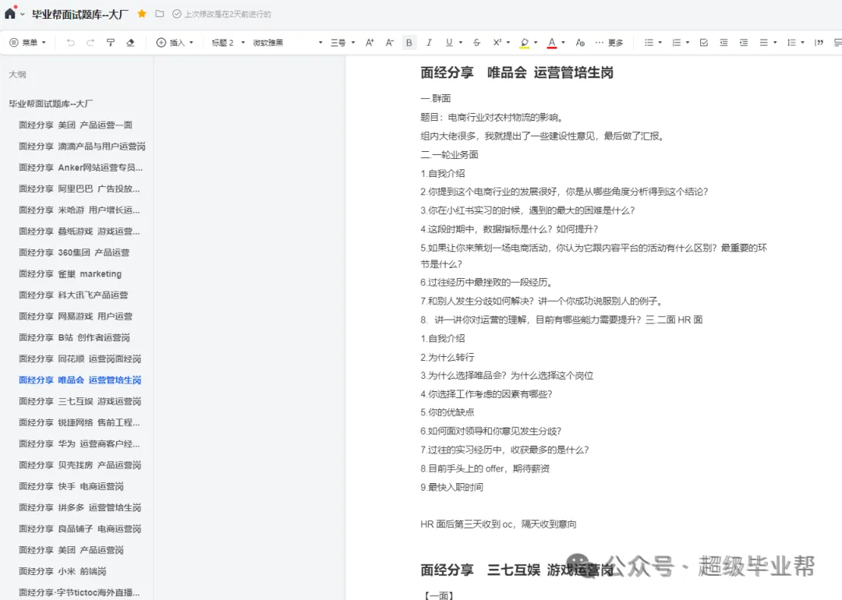Image resolution: width=842 pixels, height=600 pixels.
Task: Decrease the paragraph indent
Action: pos(723,42)
